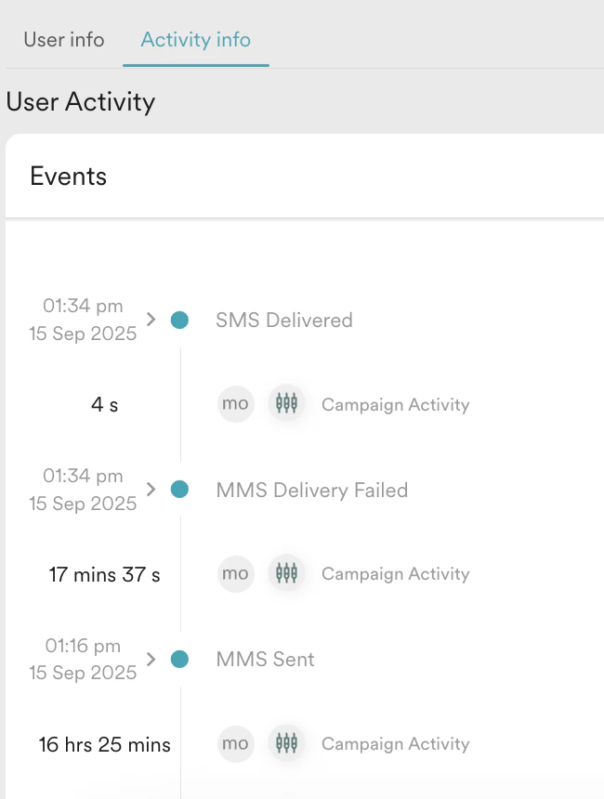Select the mo badge under MMS Delivery Failed
This screenshot has height=799, width=604.
click(x=235, y=573)
